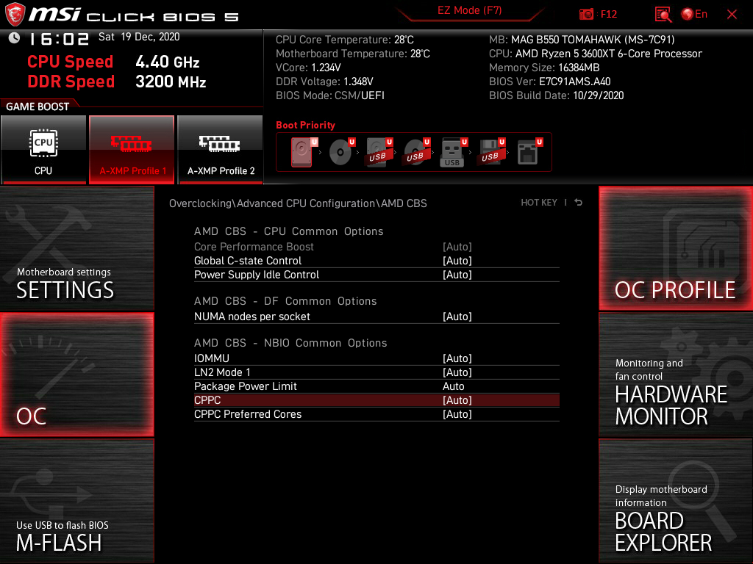Viewport: 753px width, 564px height.
Task: Click the MSI dragon shield logo
Action: coord(15,15)
